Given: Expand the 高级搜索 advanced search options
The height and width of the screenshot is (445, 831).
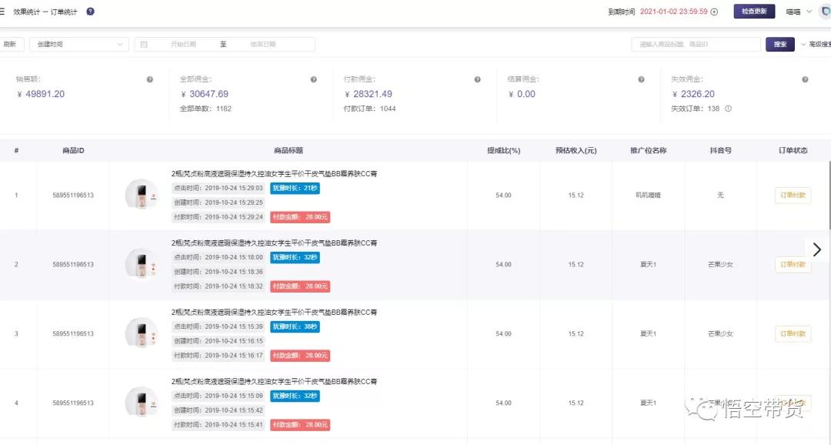Looking at the screenshot, I should click(x=816, y=45).
